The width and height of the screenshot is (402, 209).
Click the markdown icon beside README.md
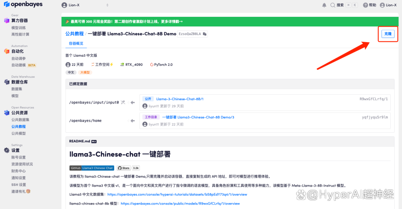(x=94, y=142)
